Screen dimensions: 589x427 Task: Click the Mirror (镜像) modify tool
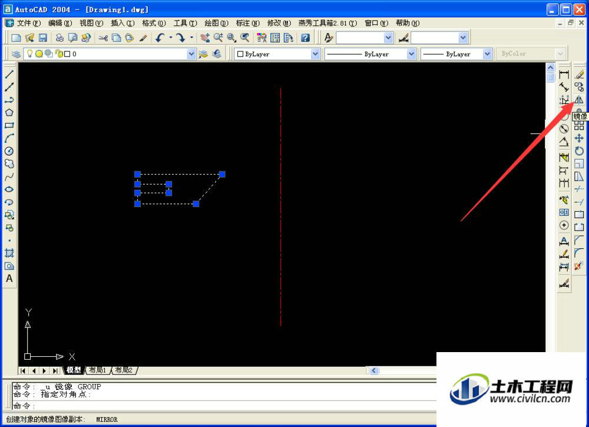coord(579,100)
